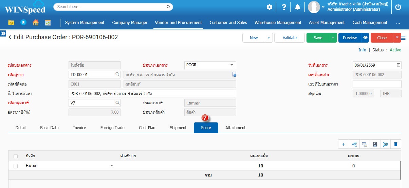Switch to the Invoice tab
Viewport: 409px width, 188px height.
click(x=79, y=128)
